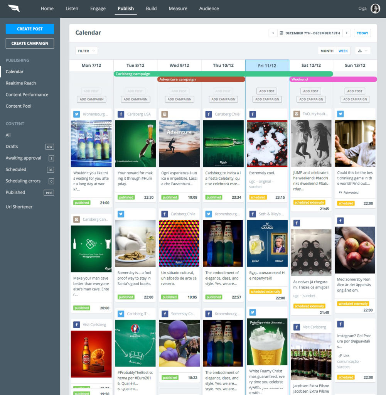Open the Listen tab
This screenshot has width=386, height=395.
tap(72, 8)
